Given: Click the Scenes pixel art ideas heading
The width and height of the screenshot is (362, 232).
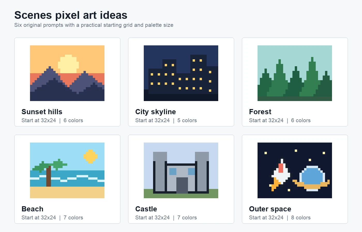Looking at the screenshot, I should (71, 15).
